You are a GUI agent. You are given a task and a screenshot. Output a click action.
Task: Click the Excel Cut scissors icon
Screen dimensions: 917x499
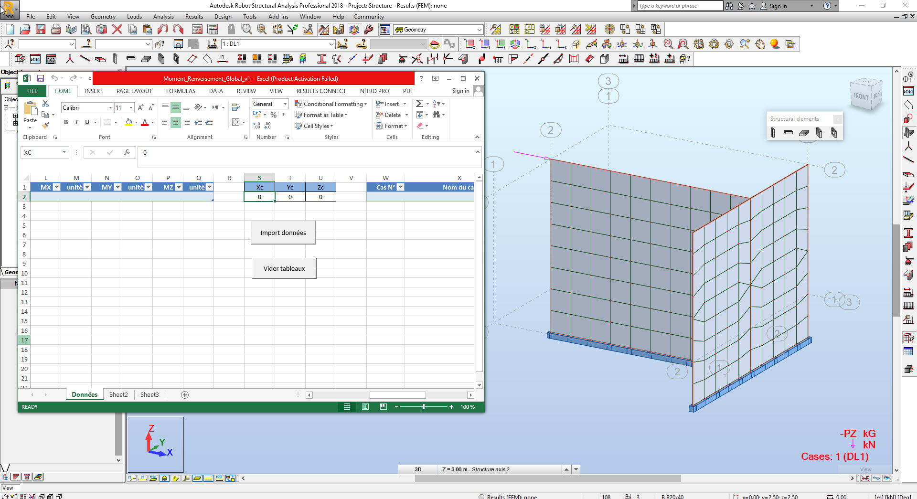pyautogui.click(x=45, y=104)
